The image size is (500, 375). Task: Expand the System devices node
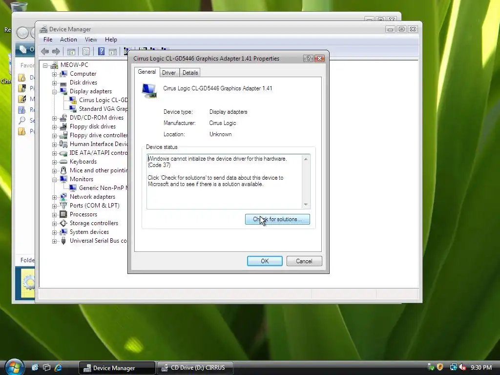pos(54,232)
